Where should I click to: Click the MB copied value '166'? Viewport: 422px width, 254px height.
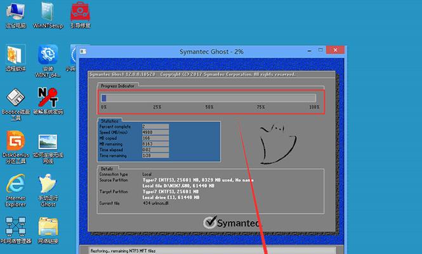(x=155, y=138)
